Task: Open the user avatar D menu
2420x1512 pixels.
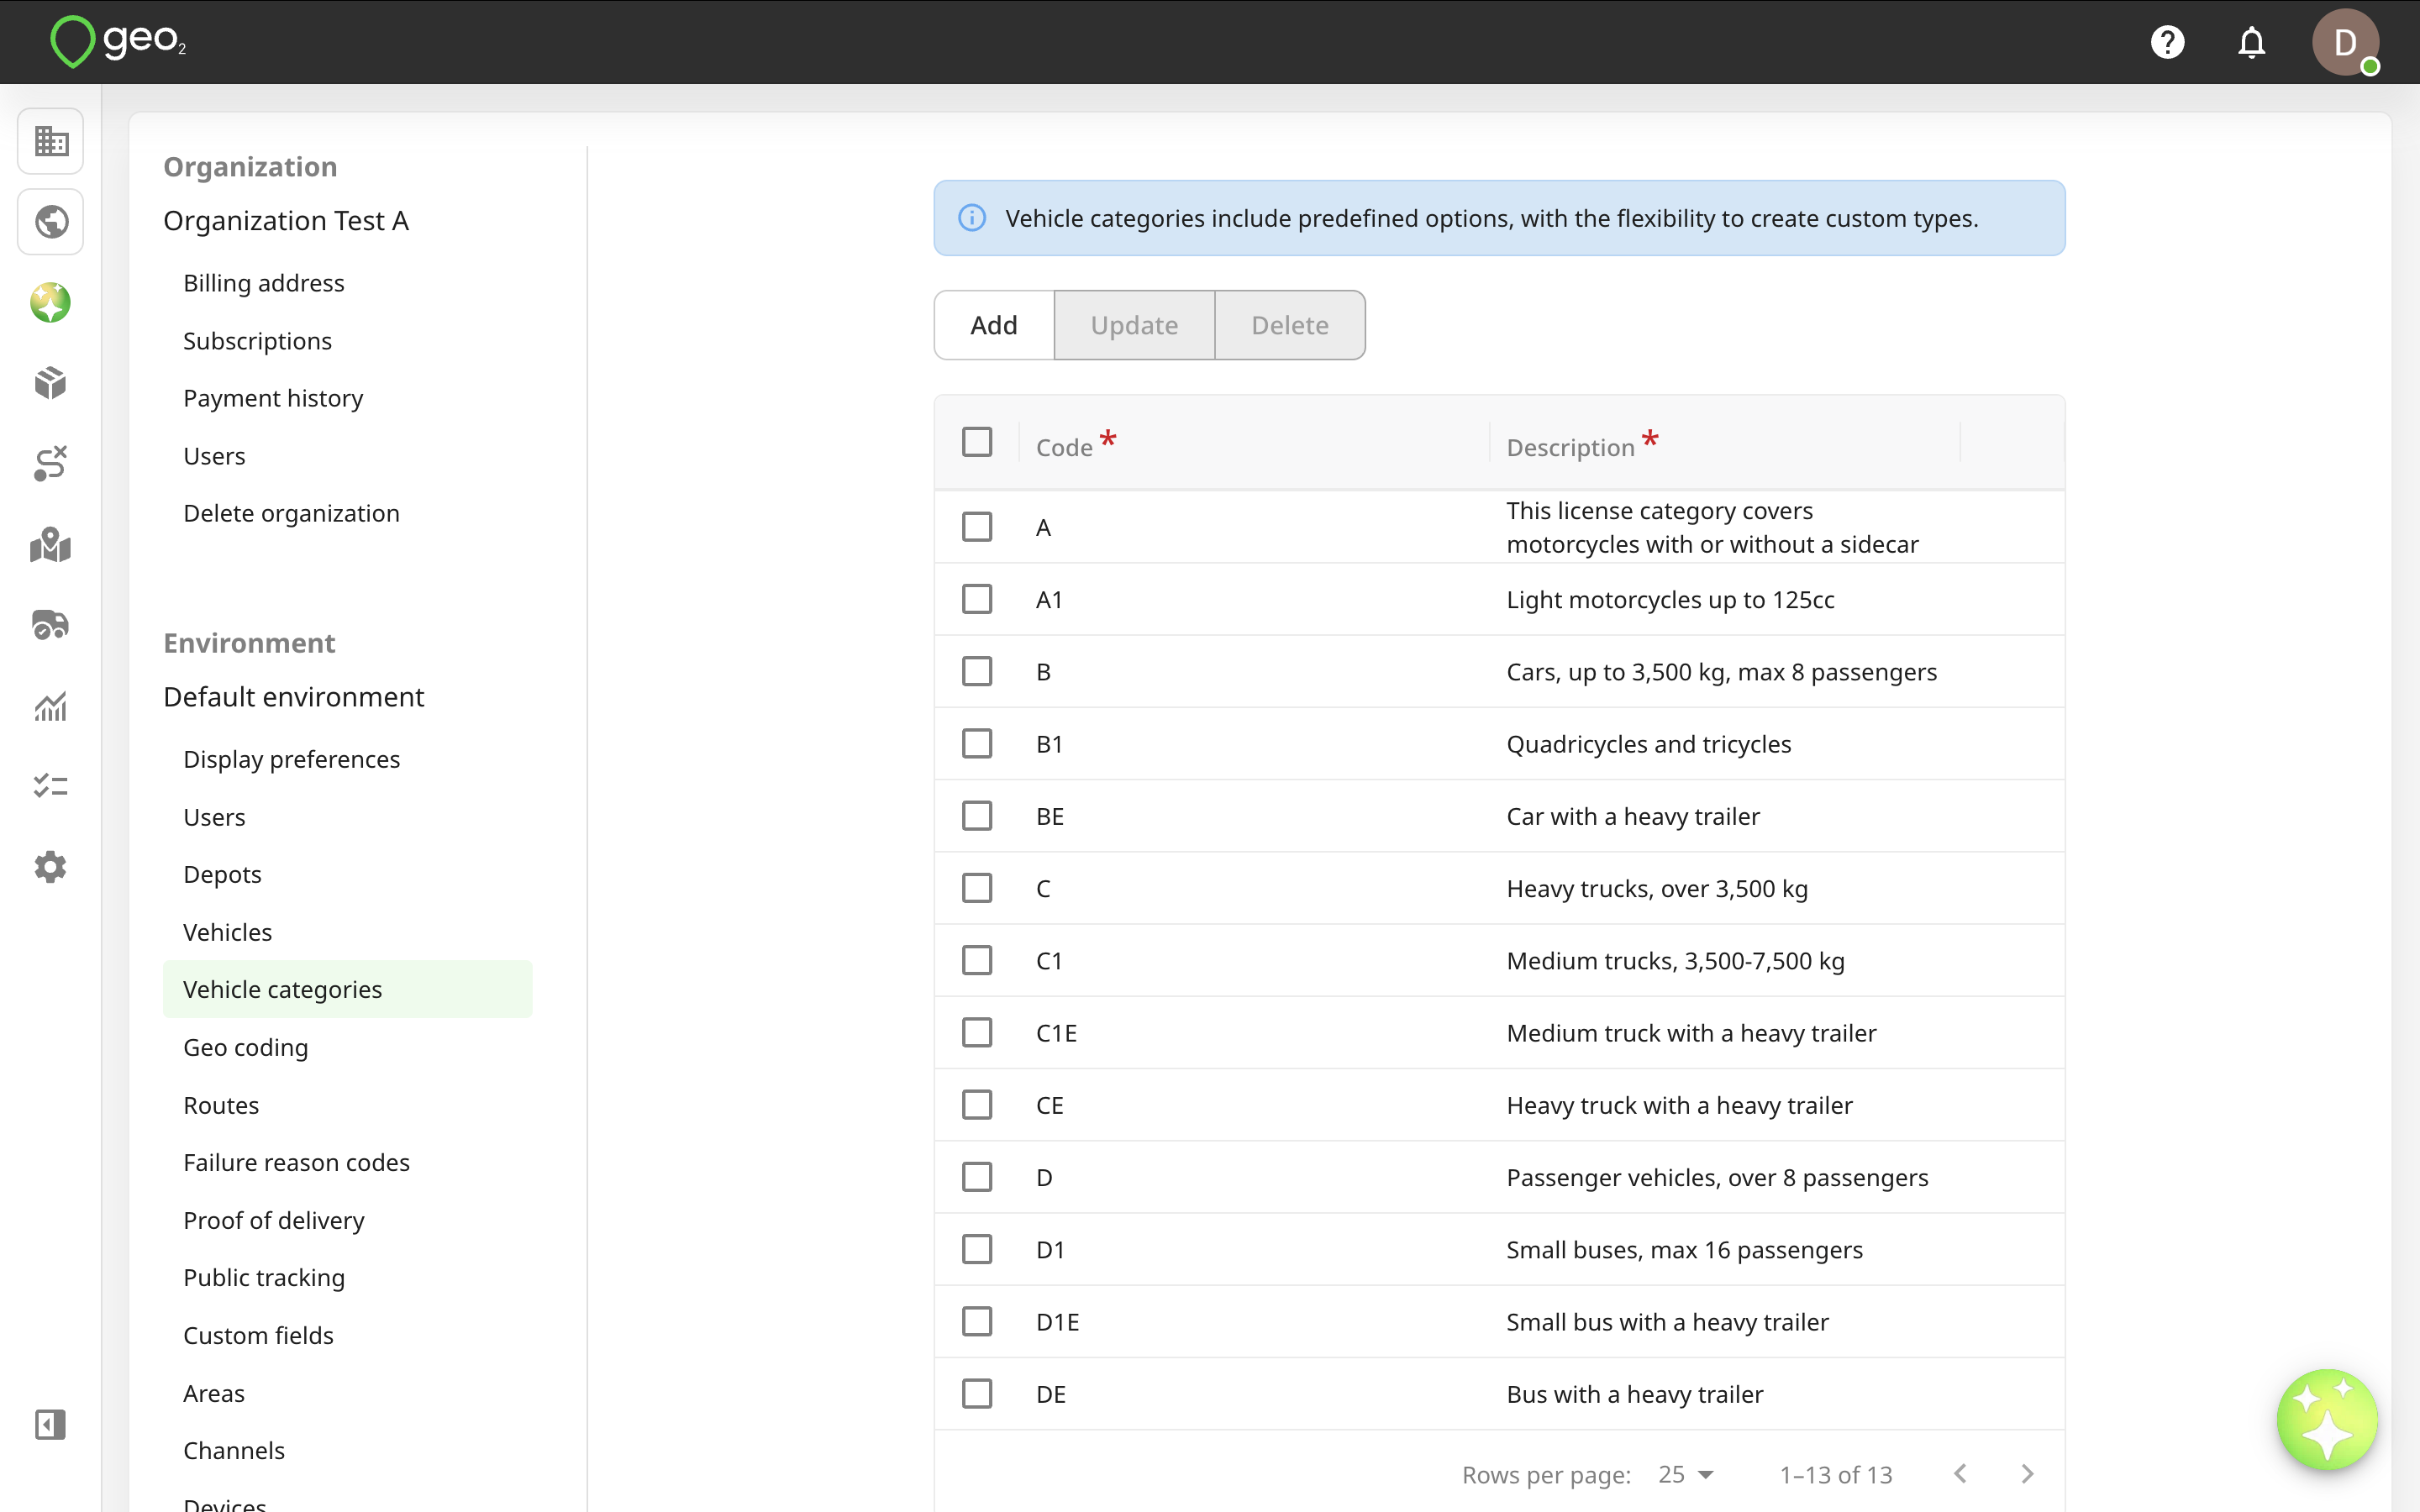Action: point(2345,42)
